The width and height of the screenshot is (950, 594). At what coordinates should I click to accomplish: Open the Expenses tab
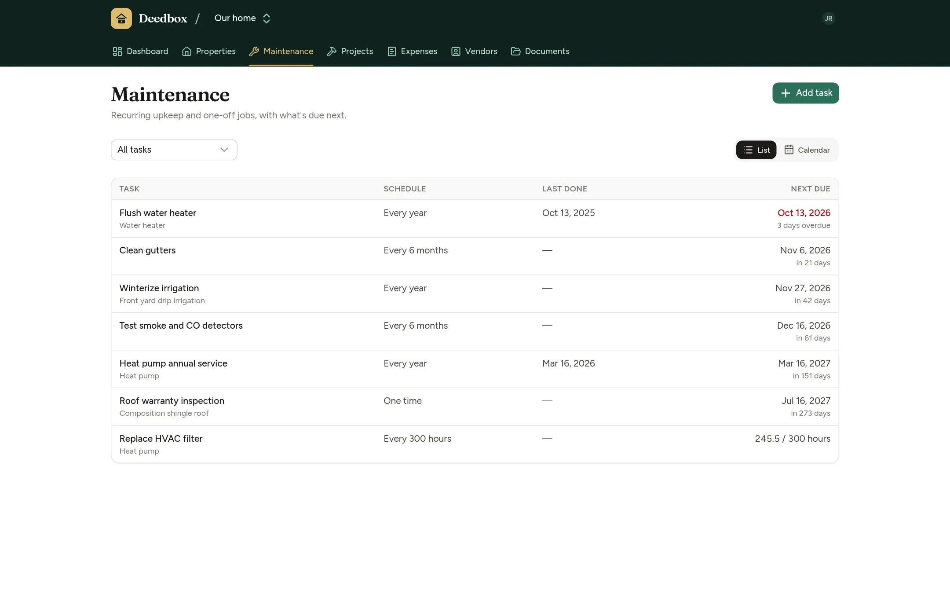click(x=412, y=51)
